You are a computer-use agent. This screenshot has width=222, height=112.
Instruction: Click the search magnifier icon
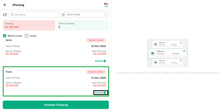click(13, 15)
